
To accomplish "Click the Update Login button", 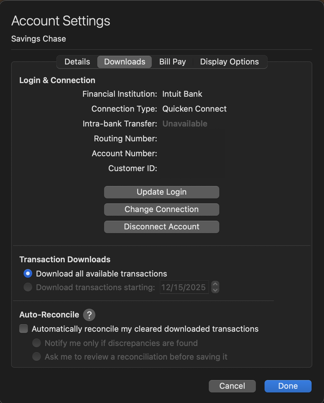I will click(x=161, y=192).
